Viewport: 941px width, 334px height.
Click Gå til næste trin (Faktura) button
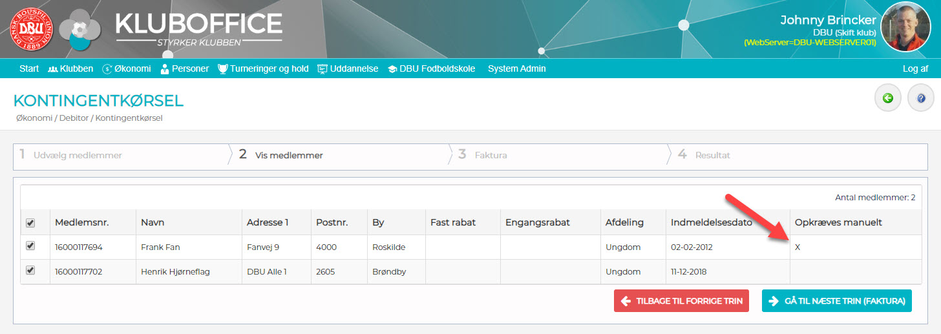click(837, 301)
